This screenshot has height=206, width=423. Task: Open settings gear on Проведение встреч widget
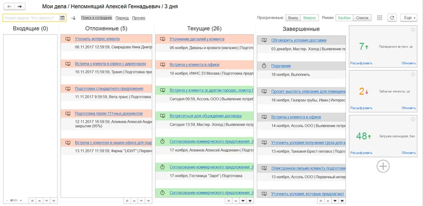click(x=413, y=30)
